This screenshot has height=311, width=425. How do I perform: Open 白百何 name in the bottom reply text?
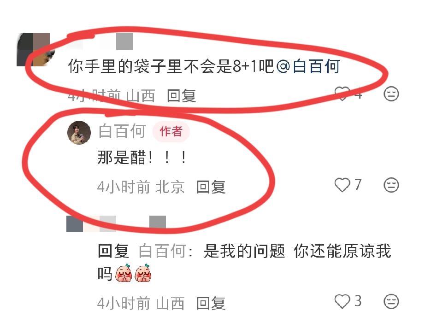tap(162, 251)
